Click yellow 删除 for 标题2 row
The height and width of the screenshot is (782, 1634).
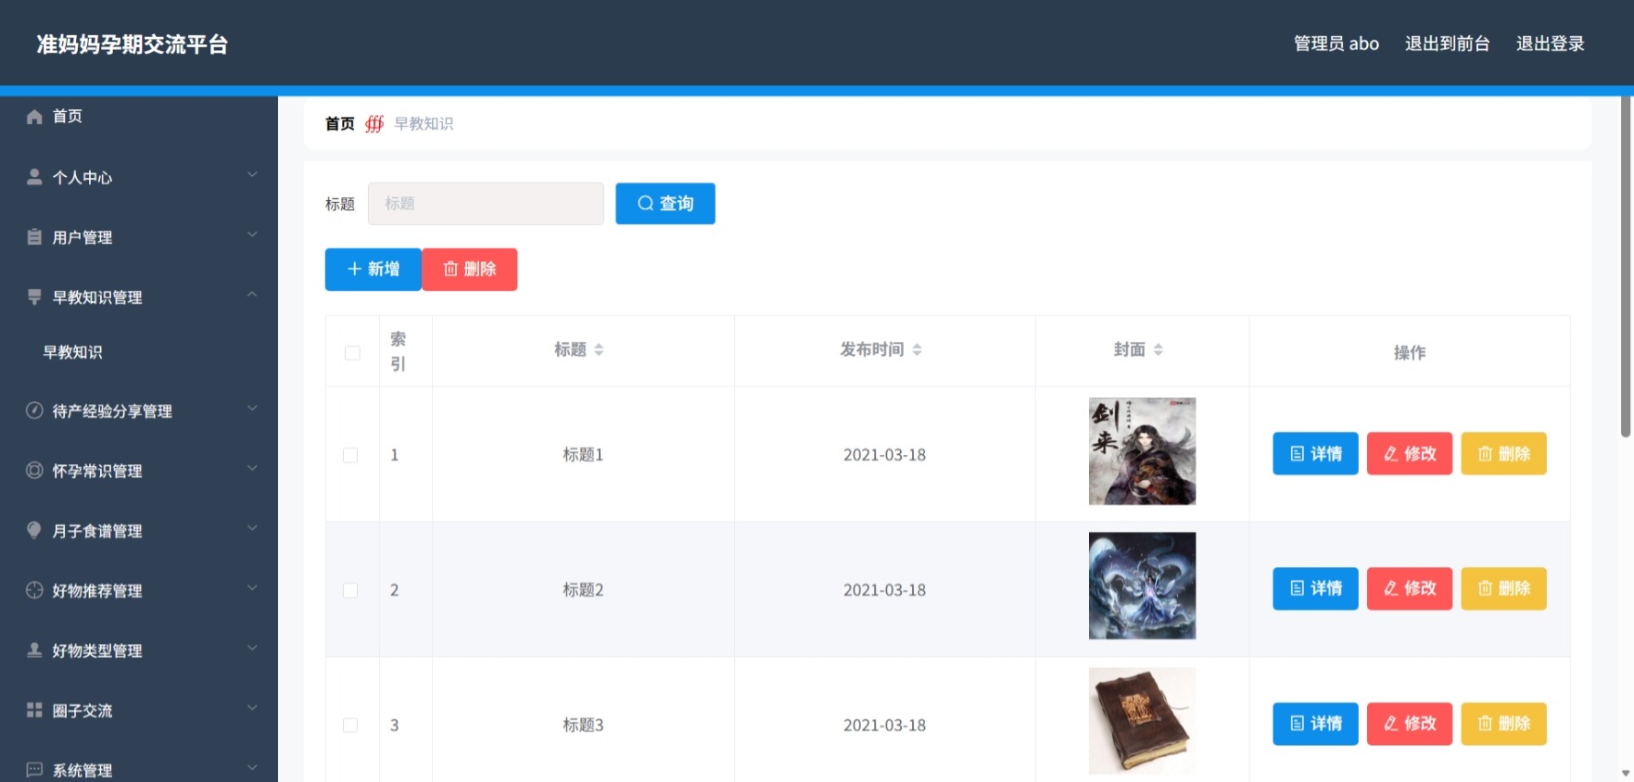click(1503, 588)
